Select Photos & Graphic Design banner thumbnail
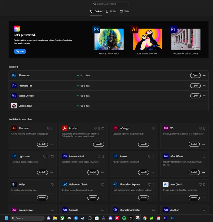 click(109, 40)
